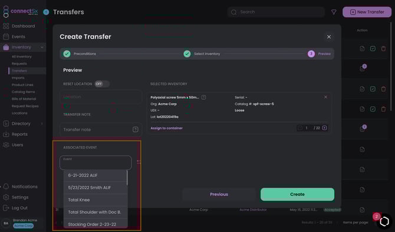Click the New Transfer button
Viewport: 395px width, 232px height.
[x=367, y=12]
